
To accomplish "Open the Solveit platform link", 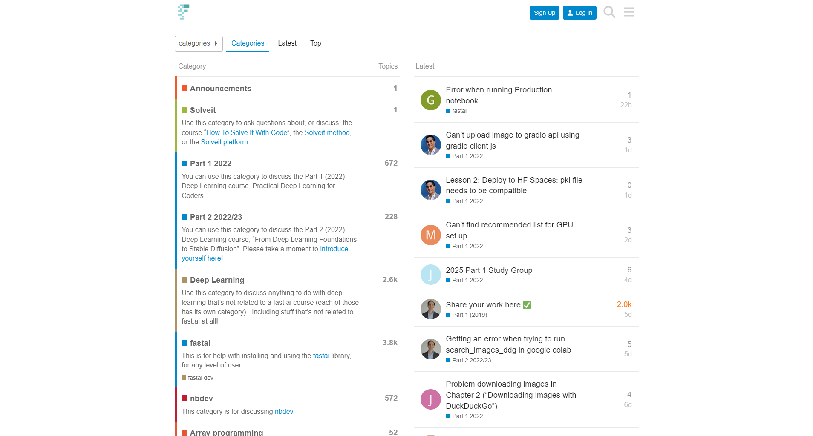I will coord(224,142).
